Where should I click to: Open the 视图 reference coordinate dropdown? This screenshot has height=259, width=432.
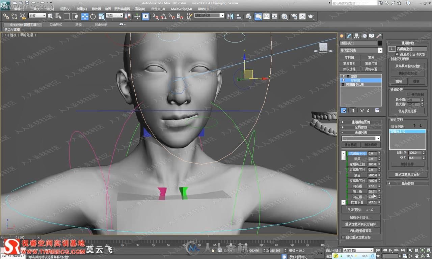click(114, 16)
